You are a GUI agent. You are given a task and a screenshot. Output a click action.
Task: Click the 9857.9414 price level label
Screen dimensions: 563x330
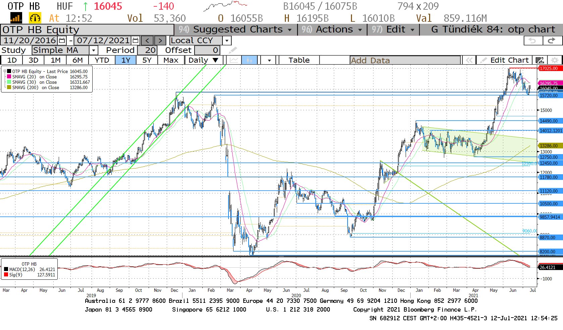tap(550, 217)
